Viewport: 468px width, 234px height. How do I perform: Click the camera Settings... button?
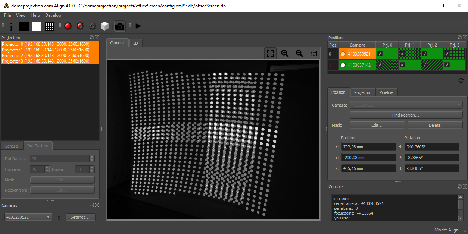80,217
